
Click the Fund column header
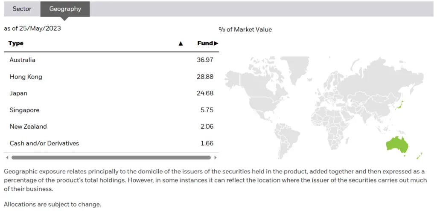pos(205,43)
